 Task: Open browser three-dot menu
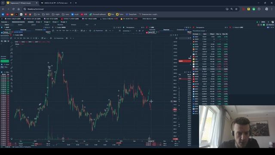pyautogui.click(x=272, y=9)
